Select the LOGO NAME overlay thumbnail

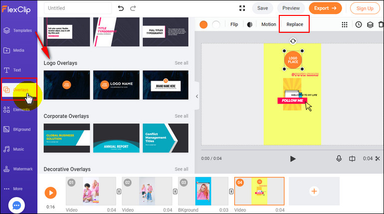tap(116, 85)
